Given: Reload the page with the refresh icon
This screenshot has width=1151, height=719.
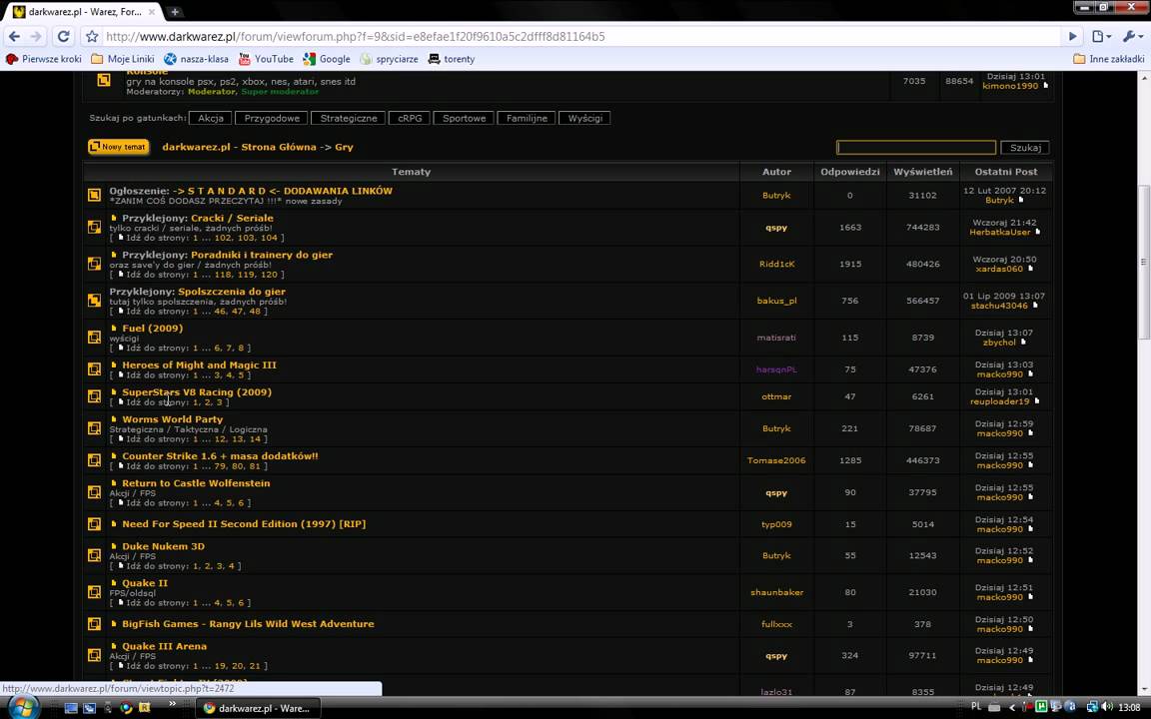Looking at the screenshot, I should (63, 36).
